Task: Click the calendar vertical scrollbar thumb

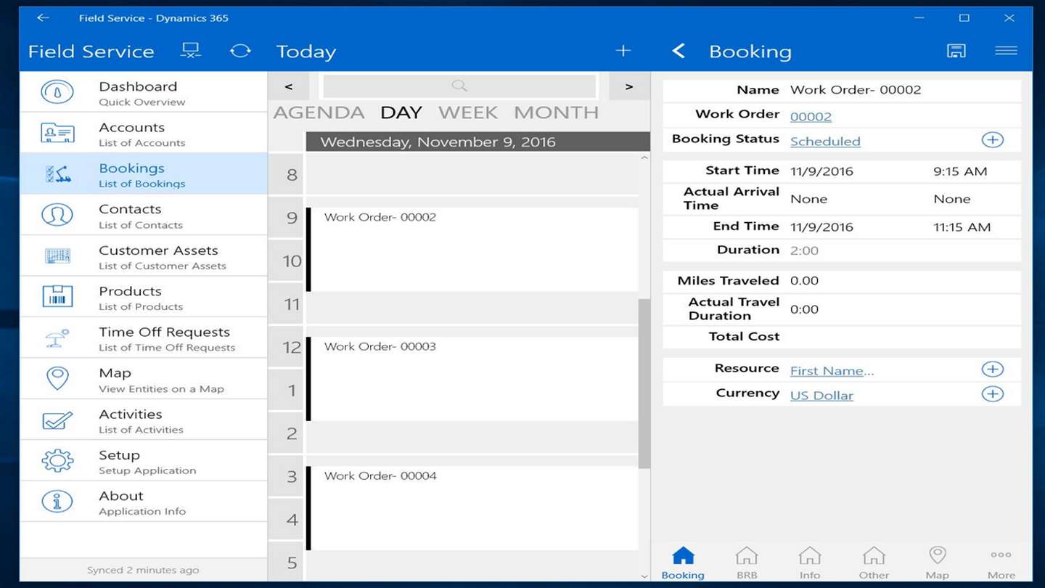Action: tap(644, 383)
